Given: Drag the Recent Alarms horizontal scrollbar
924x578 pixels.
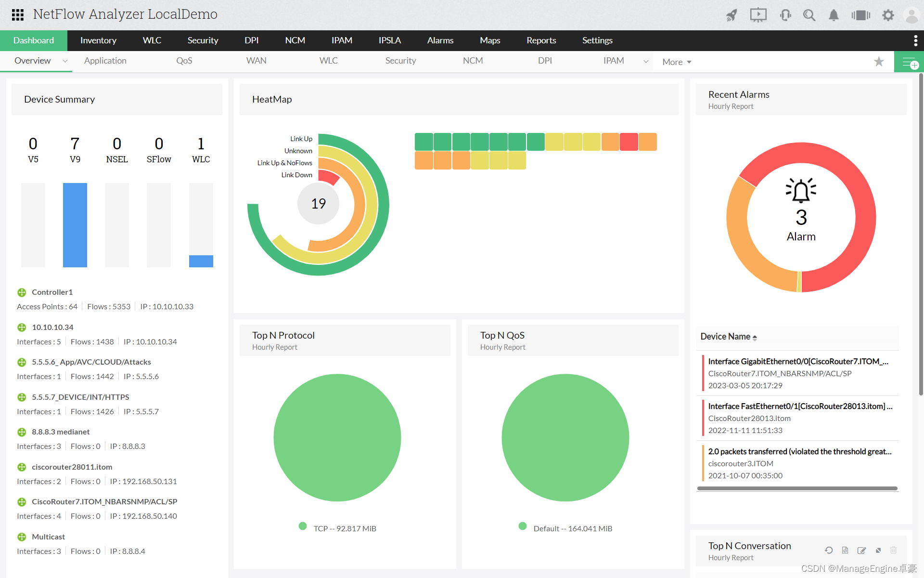Looking at the screenshot, I should point(796,487).
